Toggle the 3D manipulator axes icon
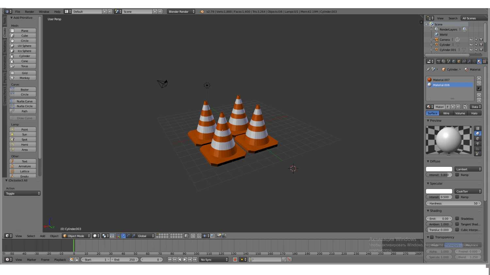 118,236
